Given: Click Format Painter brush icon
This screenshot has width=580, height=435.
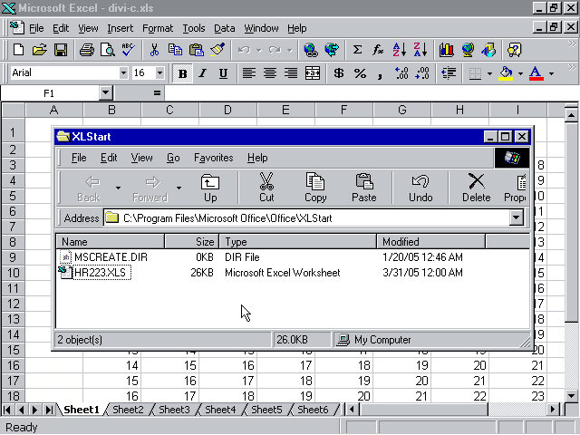Looking at the screenshot, I should coord(217,50).
